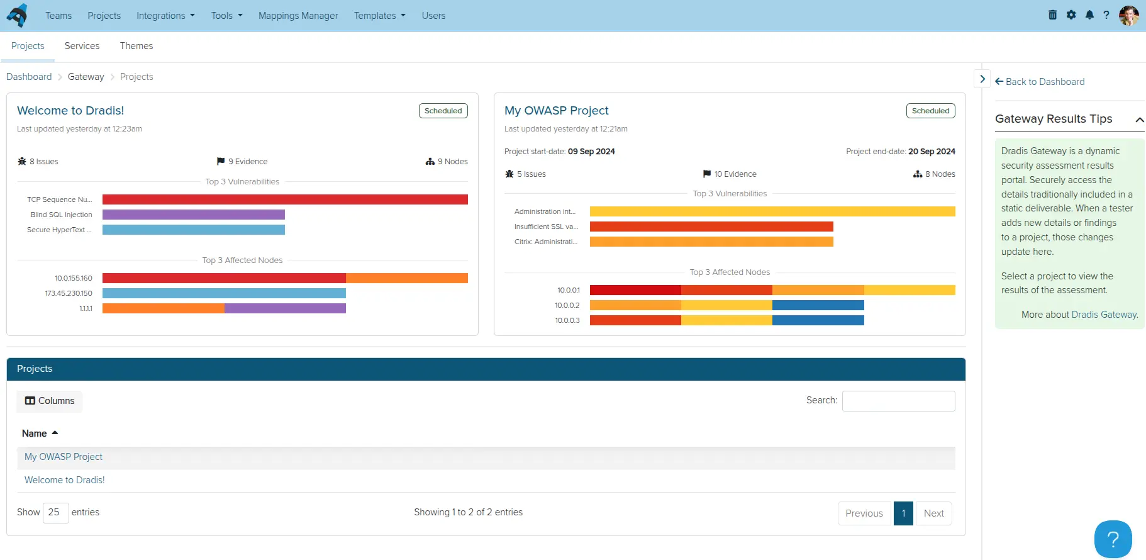1146x560 pixels.
Task: Open the blue help chat bubble
Action: coord(1113,539)
